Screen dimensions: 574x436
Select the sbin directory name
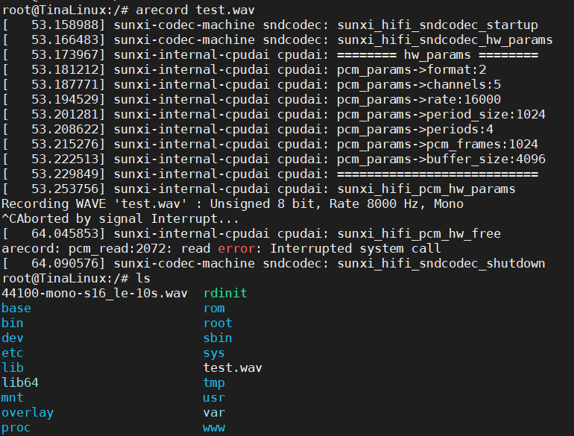218,338
